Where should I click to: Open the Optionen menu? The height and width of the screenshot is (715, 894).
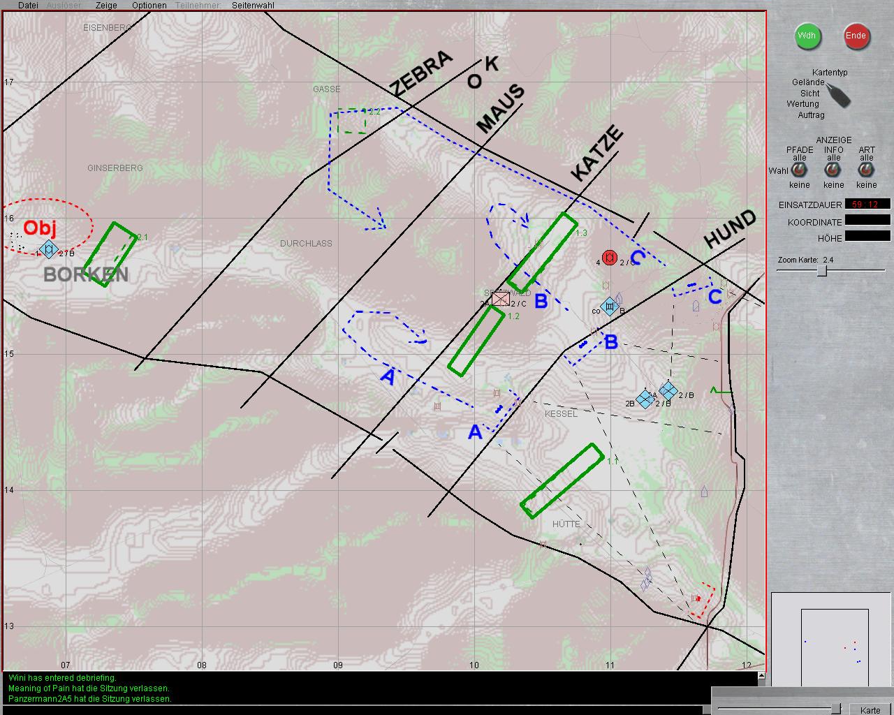click(x=149, y=6)
